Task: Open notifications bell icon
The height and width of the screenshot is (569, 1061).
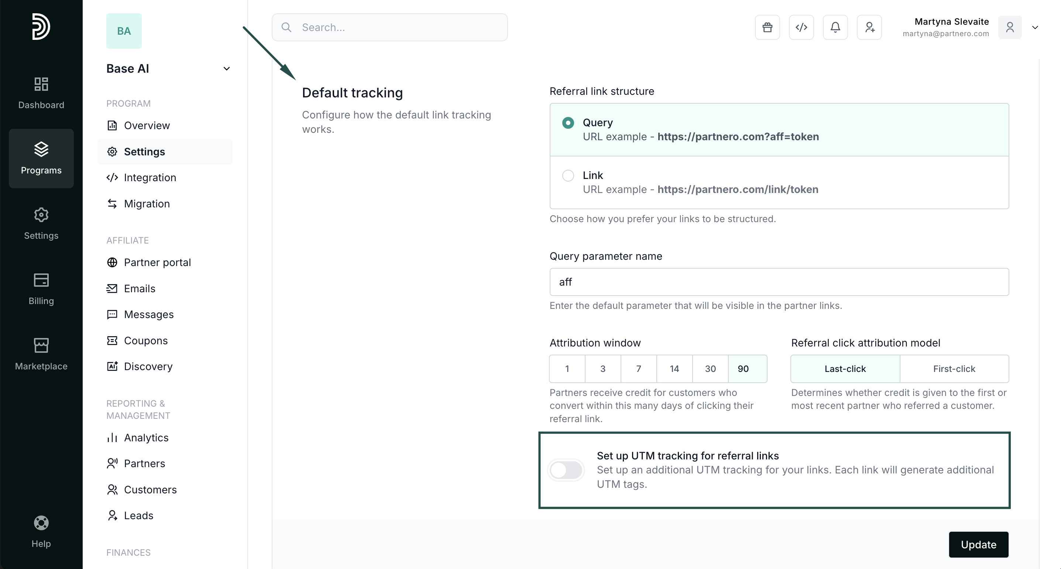Action: 835,27
